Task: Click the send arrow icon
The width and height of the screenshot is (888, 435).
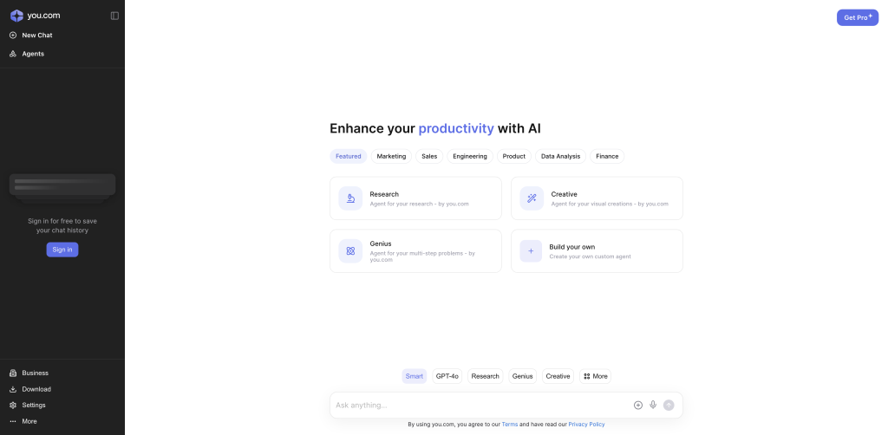Action: point(669,405)
